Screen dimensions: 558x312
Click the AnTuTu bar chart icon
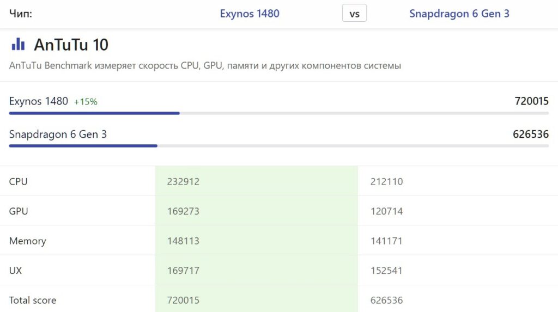coord(18,45)
